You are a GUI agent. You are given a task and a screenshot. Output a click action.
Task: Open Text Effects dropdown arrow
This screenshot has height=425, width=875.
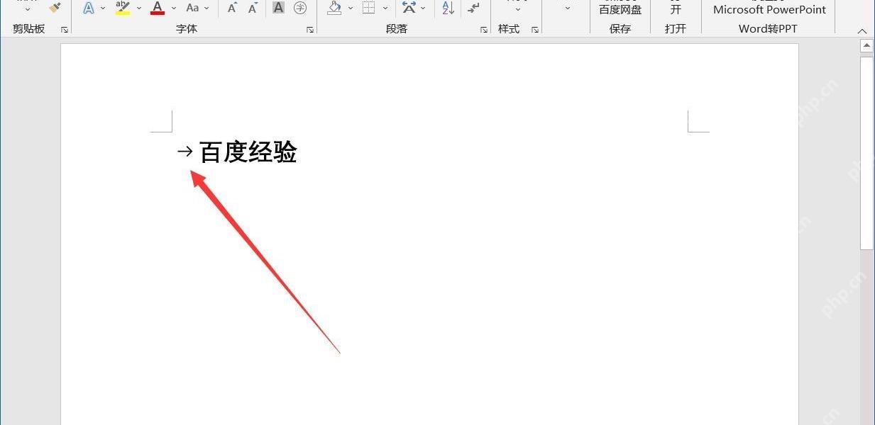coord(103,8)
